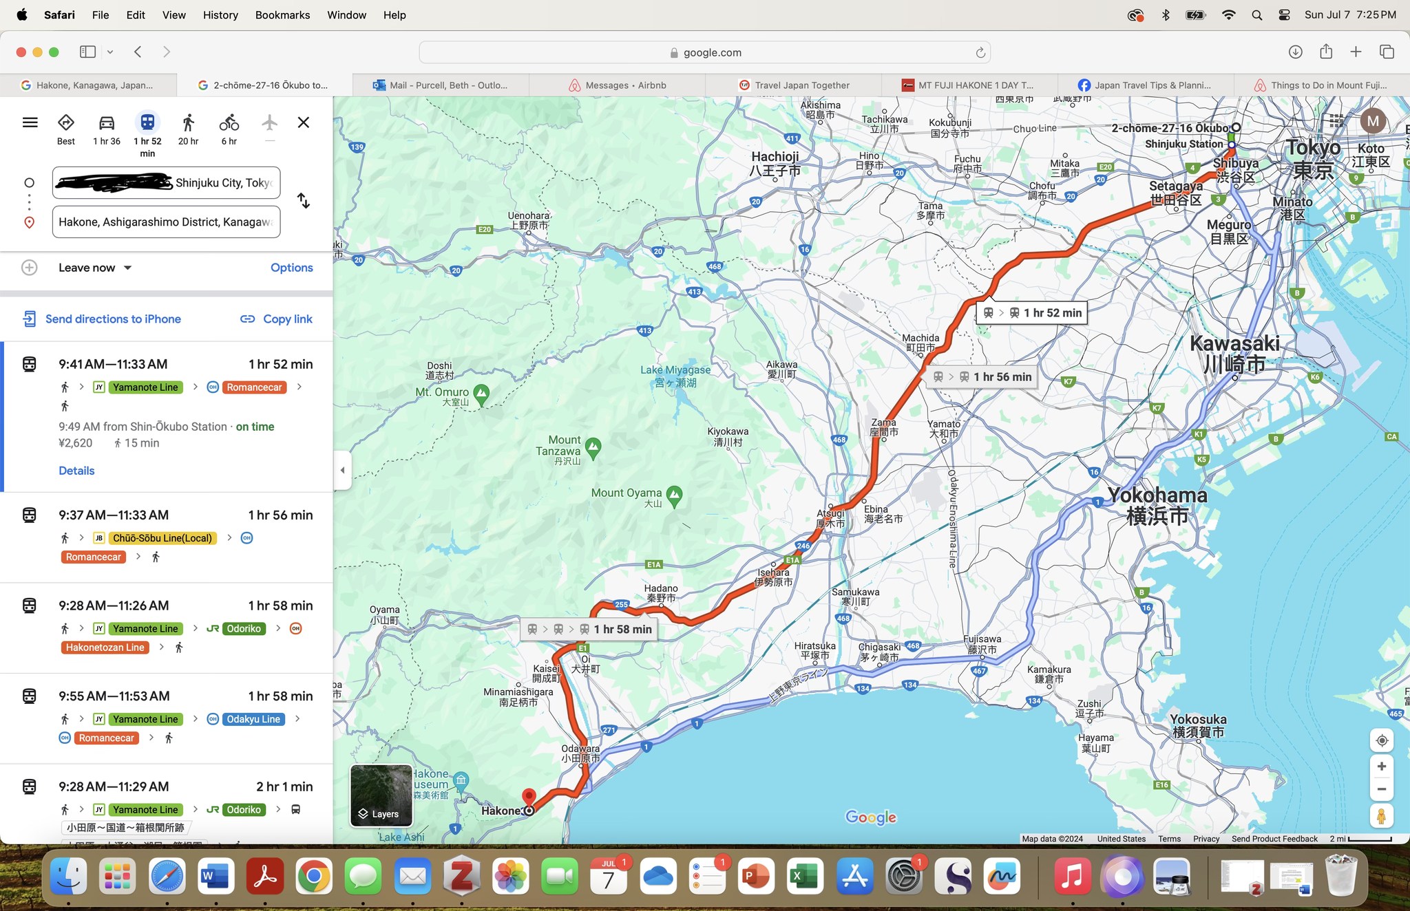Switch to the Mail - Purcell, Beth tab
This screenshot has height=911, width=1410.
[x=441, y=85]
